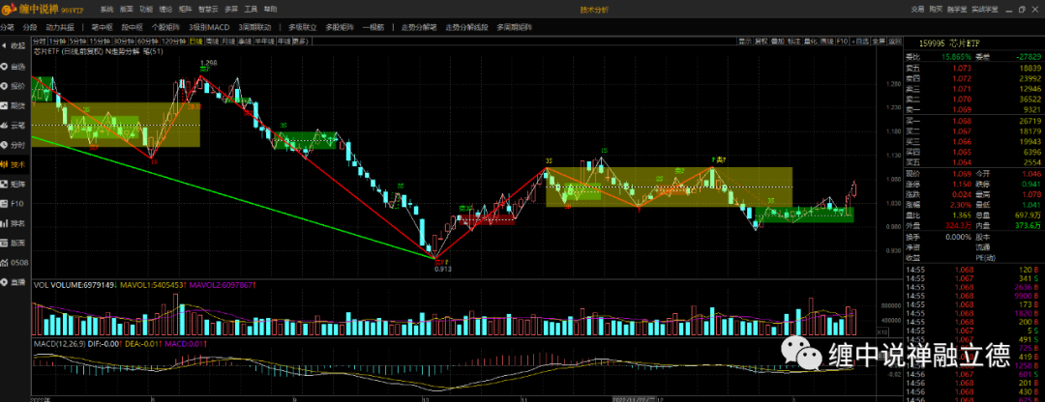Switch to the 120分钟 period tab
The width and height of the screenshot is (1045, 402).
(x=174, y=42)
